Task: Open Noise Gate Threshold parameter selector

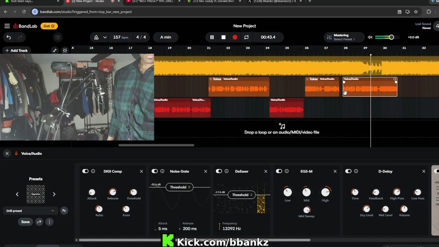Action: [x=179, y=187]
